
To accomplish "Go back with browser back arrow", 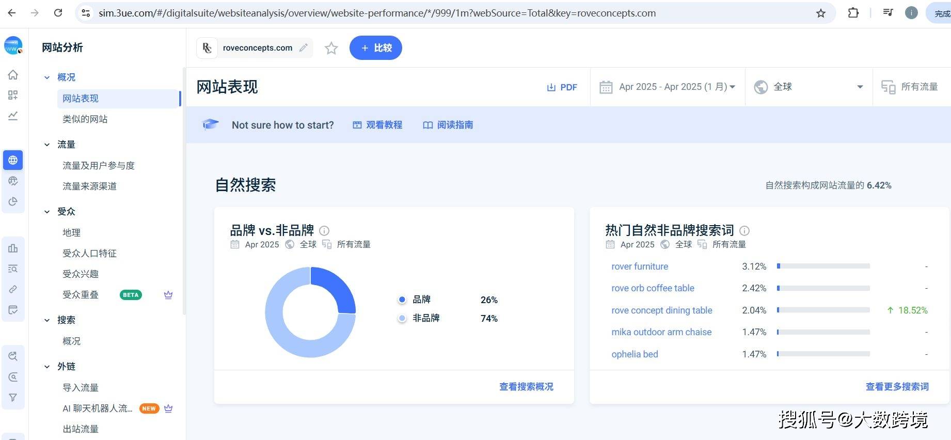I will (12, 13).
